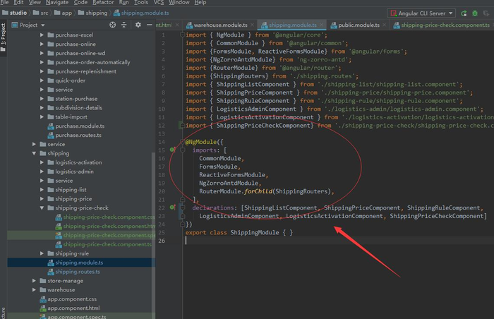Expand the table-import folder
494x319 pixels.
click(x=42, y=116)
